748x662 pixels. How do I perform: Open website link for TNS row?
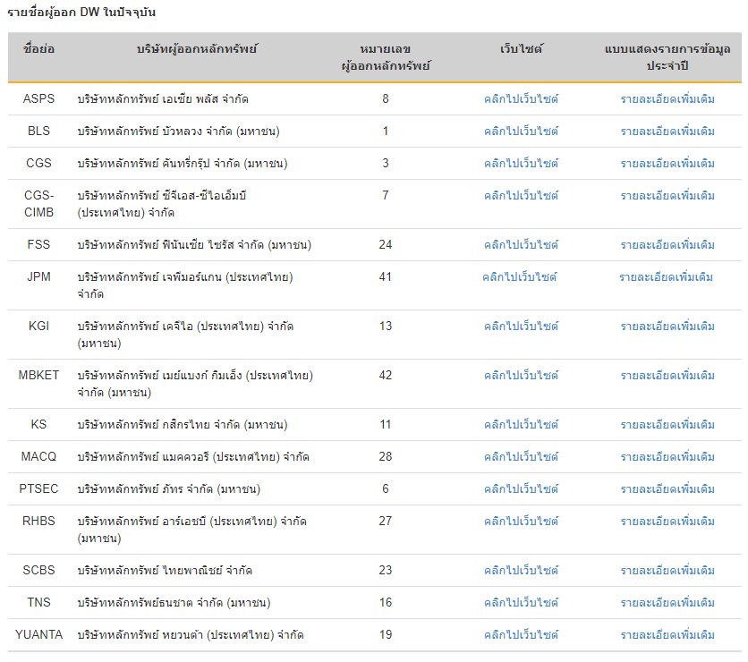point(521,602)
